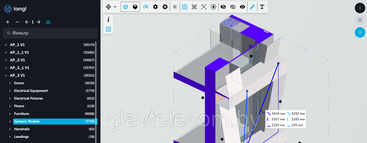Viewport: 367px width, 143px height.
Task: Expand the AP_2 V1 model node
Action: click(x=6, y=60)
